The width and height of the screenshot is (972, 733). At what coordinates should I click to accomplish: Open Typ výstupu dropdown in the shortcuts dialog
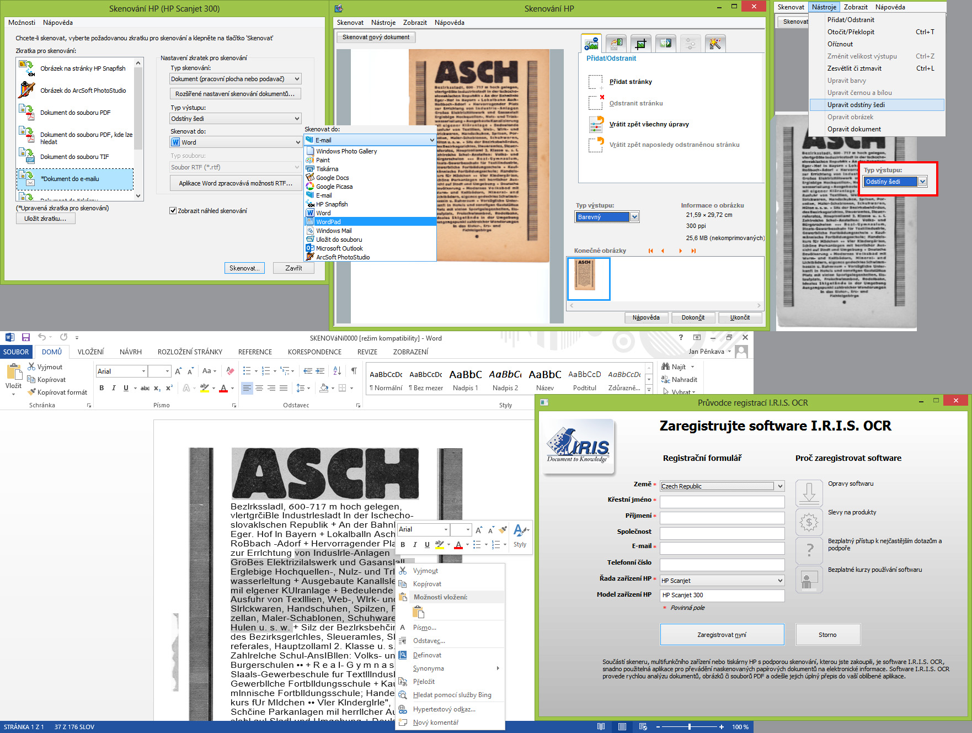coord(236,119)
